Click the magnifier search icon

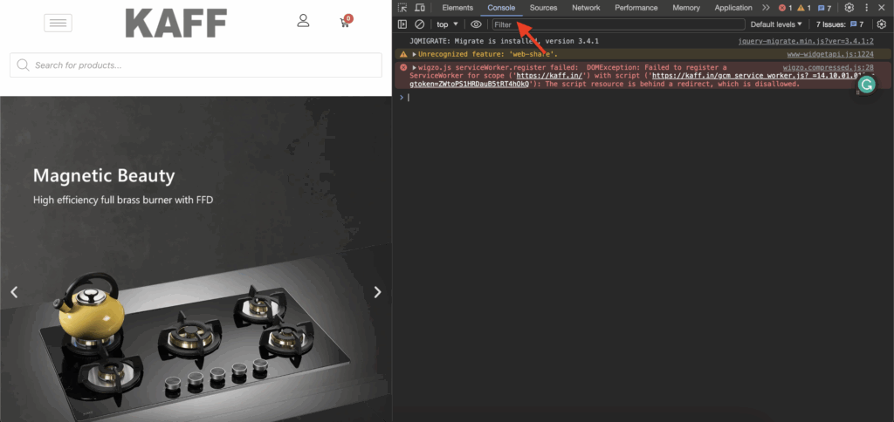[x=23, y=65]
